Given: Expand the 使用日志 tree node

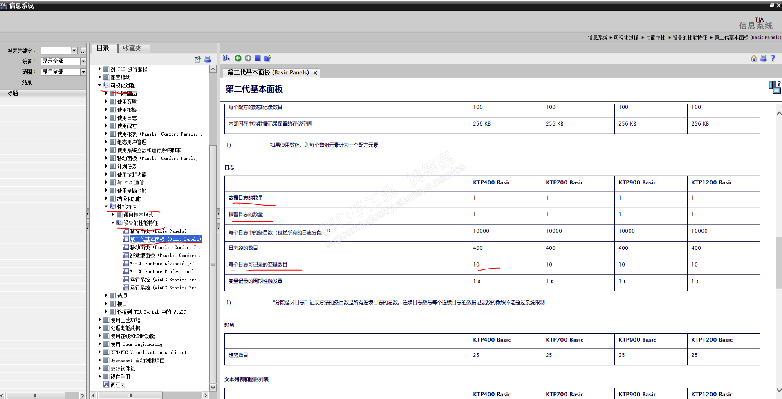Looking at the screenshot, I should click(x=106, y=118).
